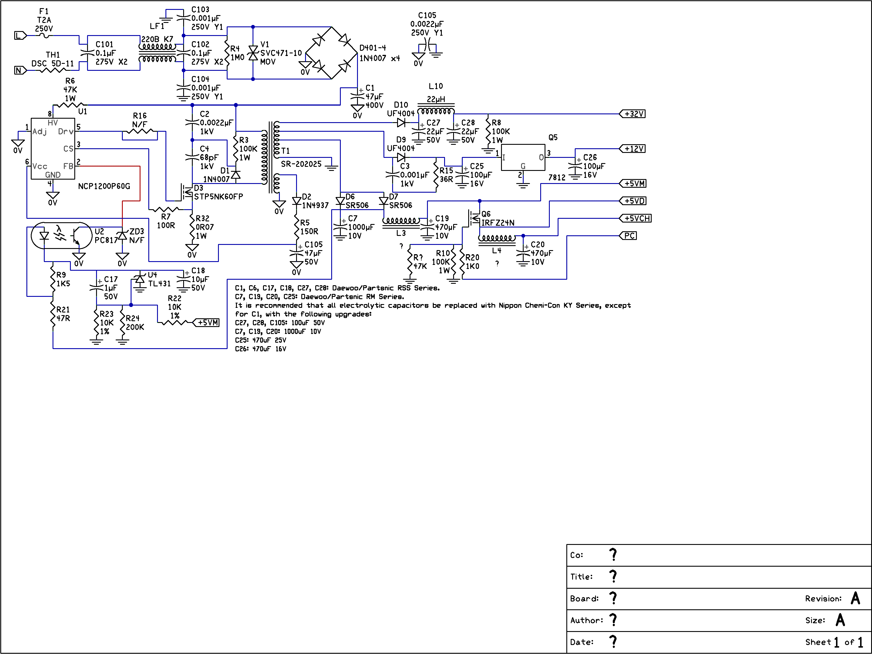Select the U4 TL431 reference label

159,279
